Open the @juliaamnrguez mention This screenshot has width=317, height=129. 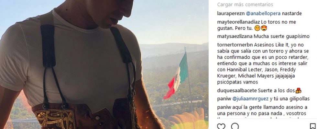(250, 99)
